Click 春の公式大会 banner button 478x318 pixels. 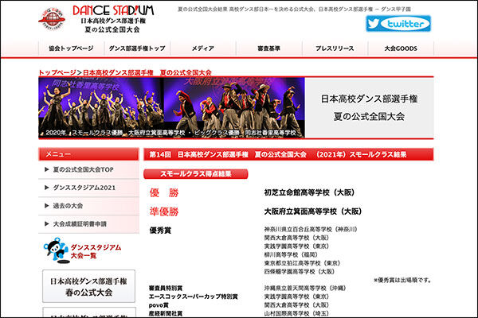point(88,286)
